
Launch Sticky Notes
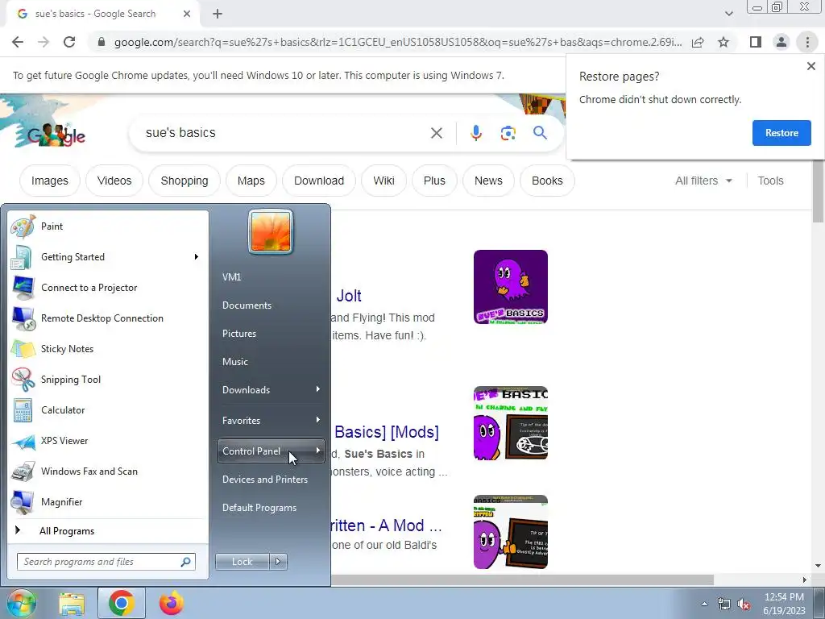point(108,348)
